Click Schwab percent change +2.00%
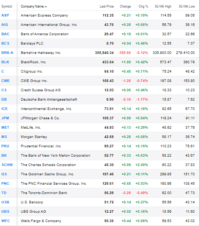199x226 pixels. point(142,165)
